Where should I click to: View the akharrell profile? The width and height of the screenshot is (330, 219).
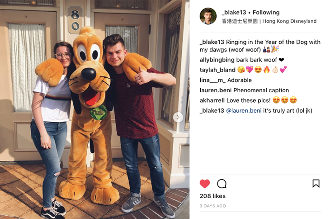coord(212,100)
